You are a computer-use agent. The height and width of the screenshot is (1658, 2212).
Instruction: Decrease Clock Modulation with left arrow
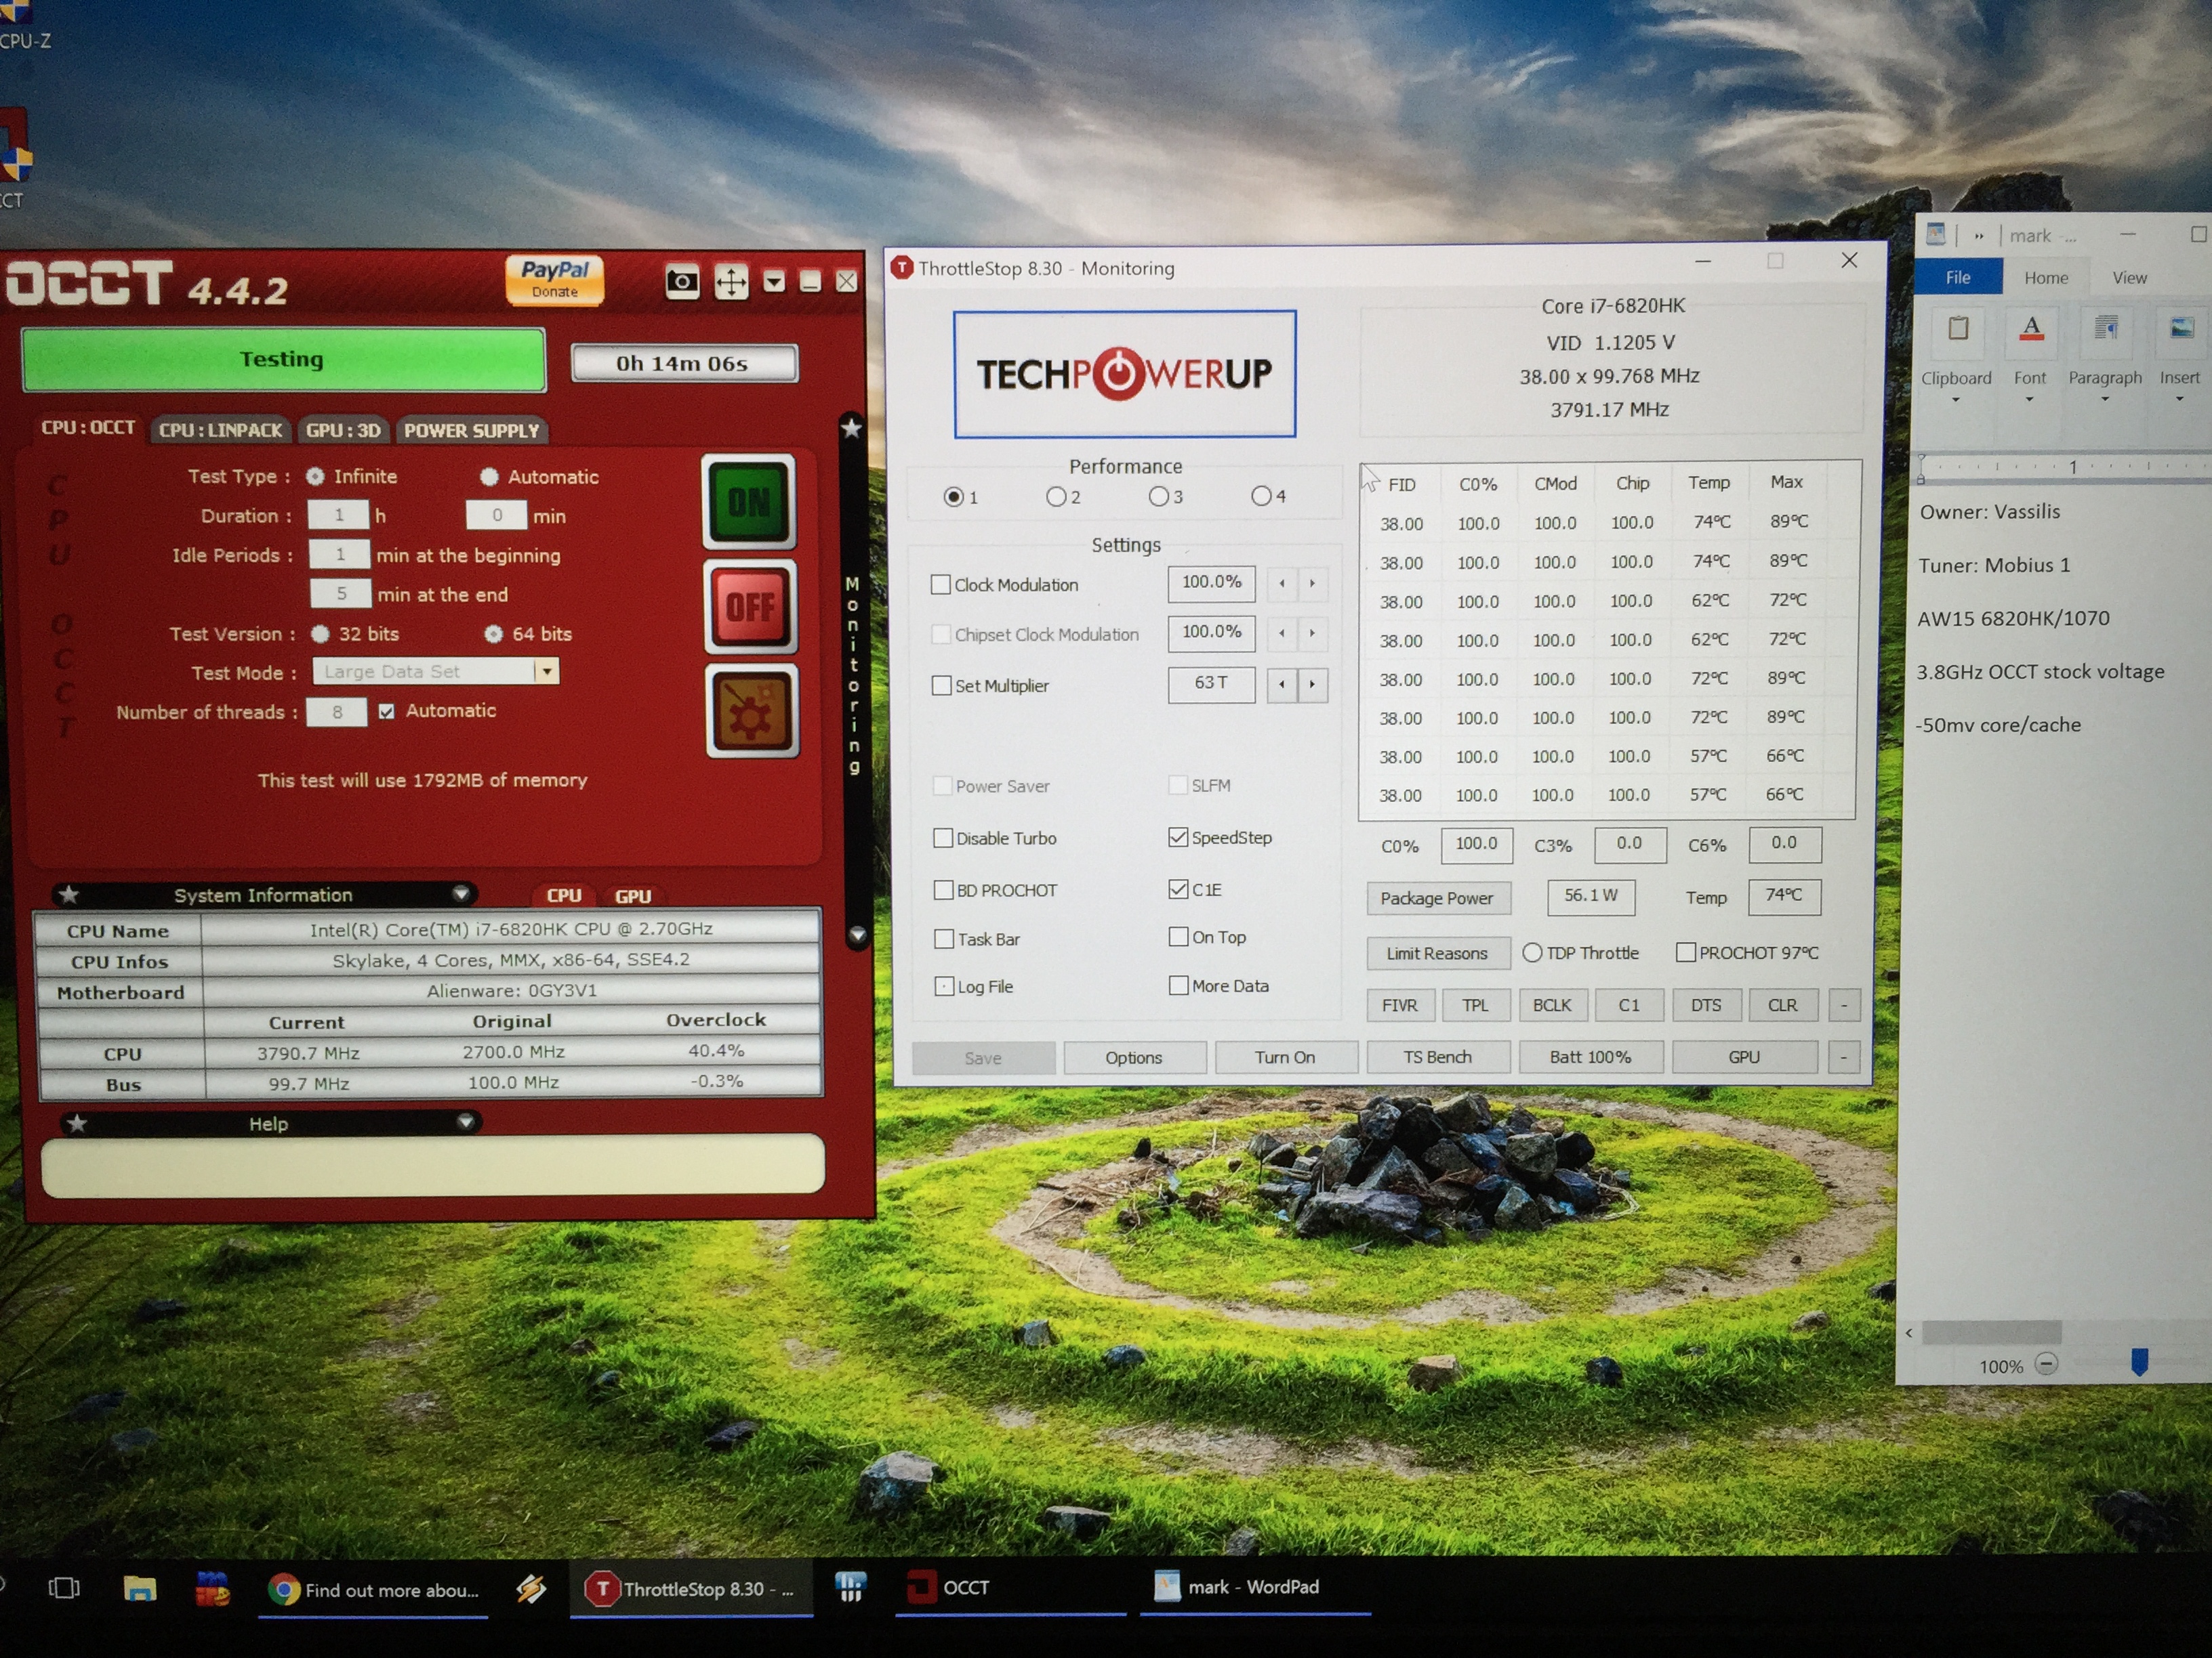coord(1281,582)
